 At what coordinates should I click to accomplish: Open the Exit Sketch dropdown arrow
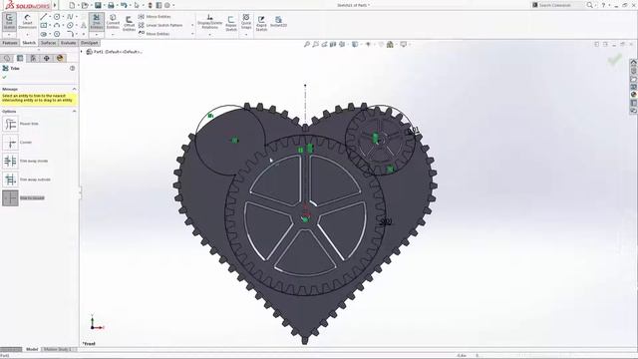9,34
